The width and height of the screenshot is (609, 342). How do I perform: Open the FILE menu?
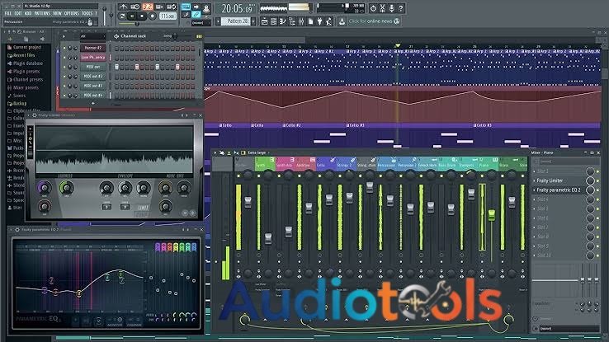[7, 13]
